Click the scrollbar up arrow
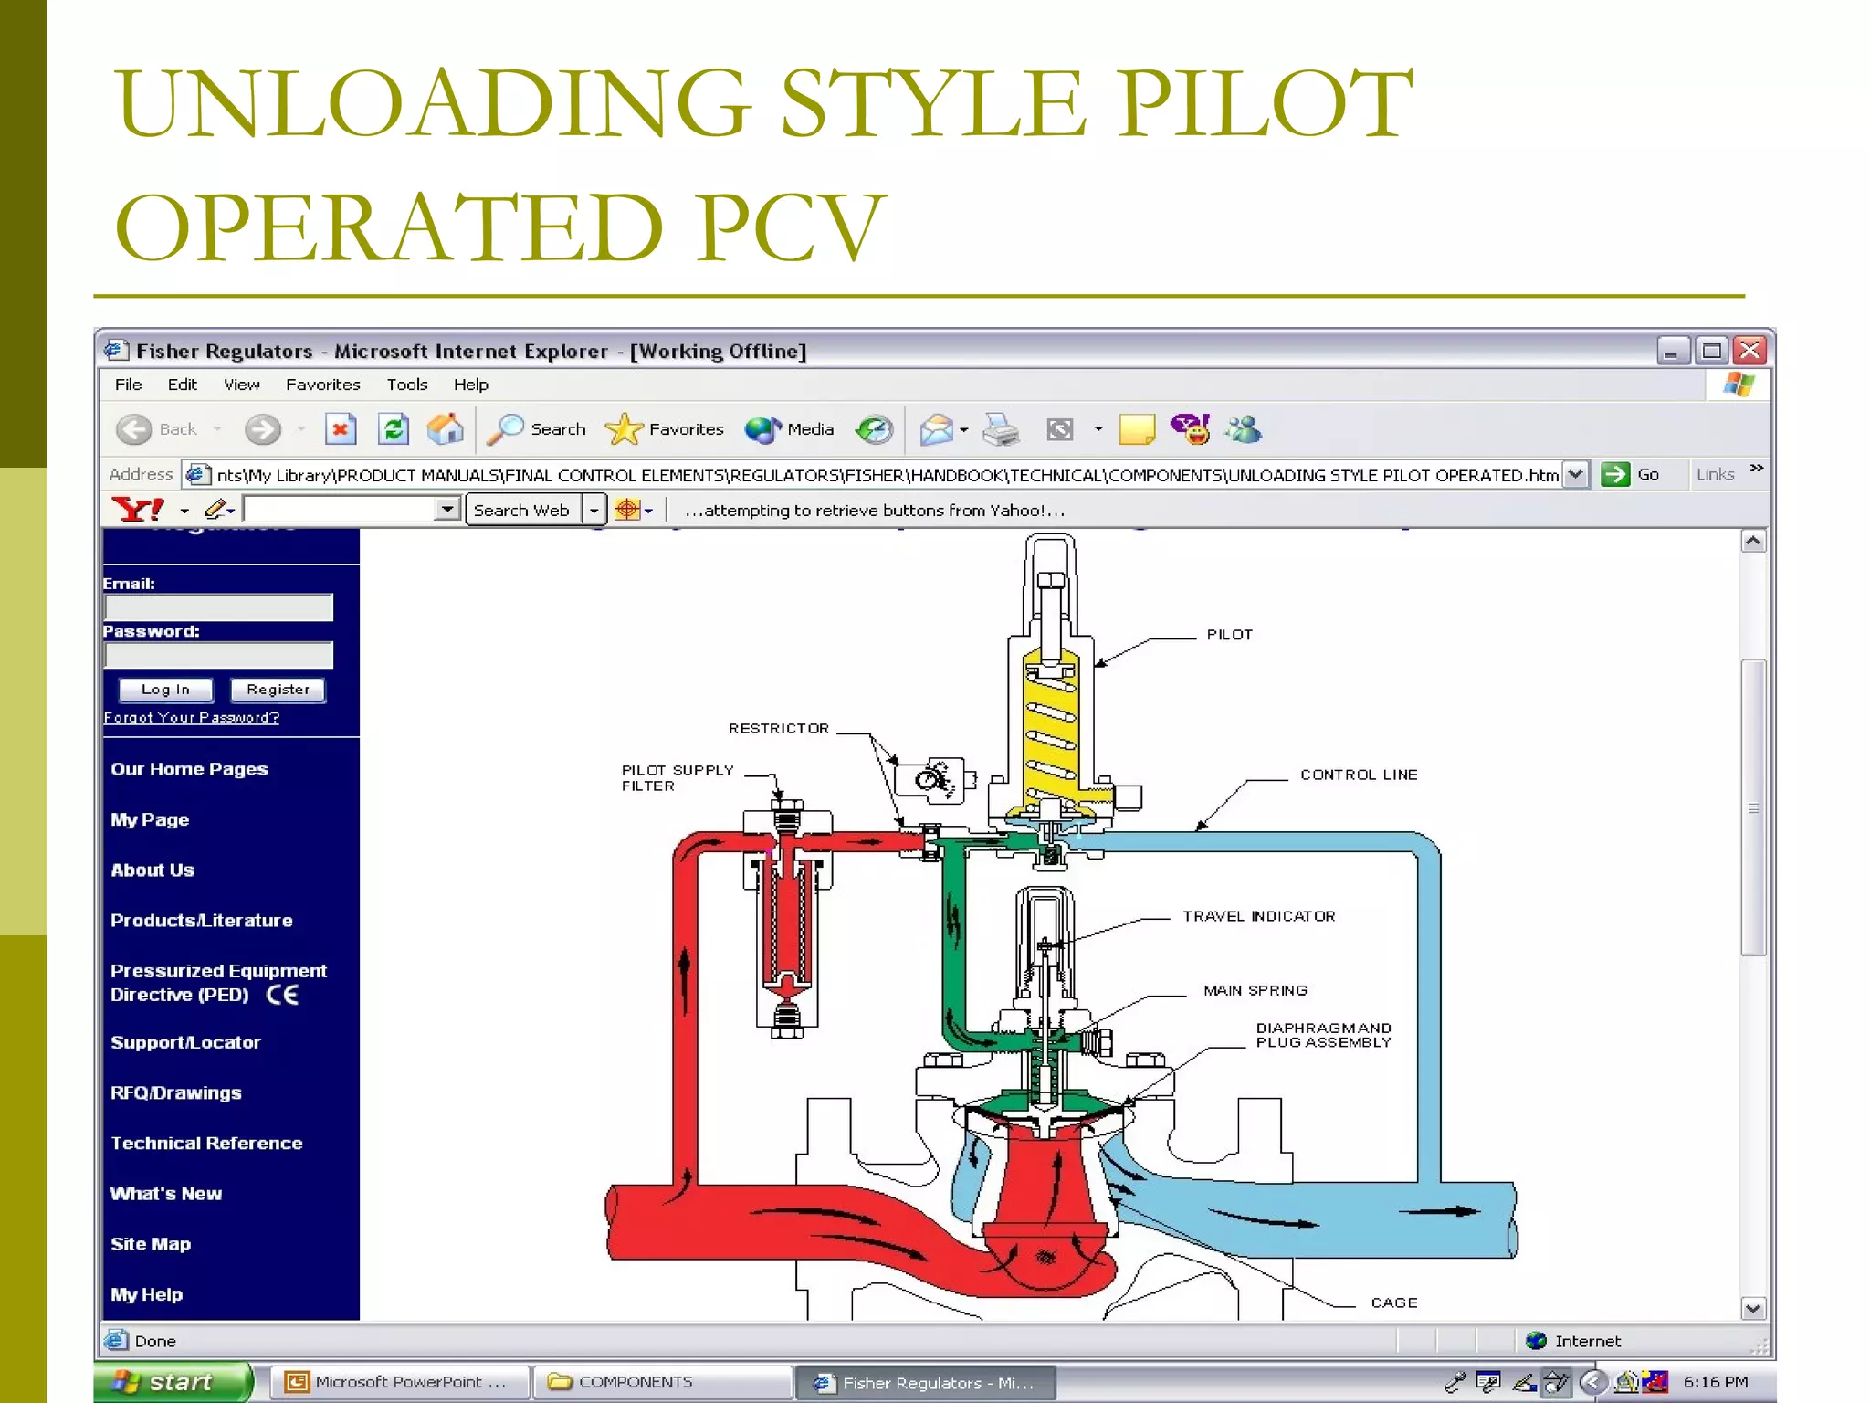Screen dimensions: 1870x1403 (1753, 542)
